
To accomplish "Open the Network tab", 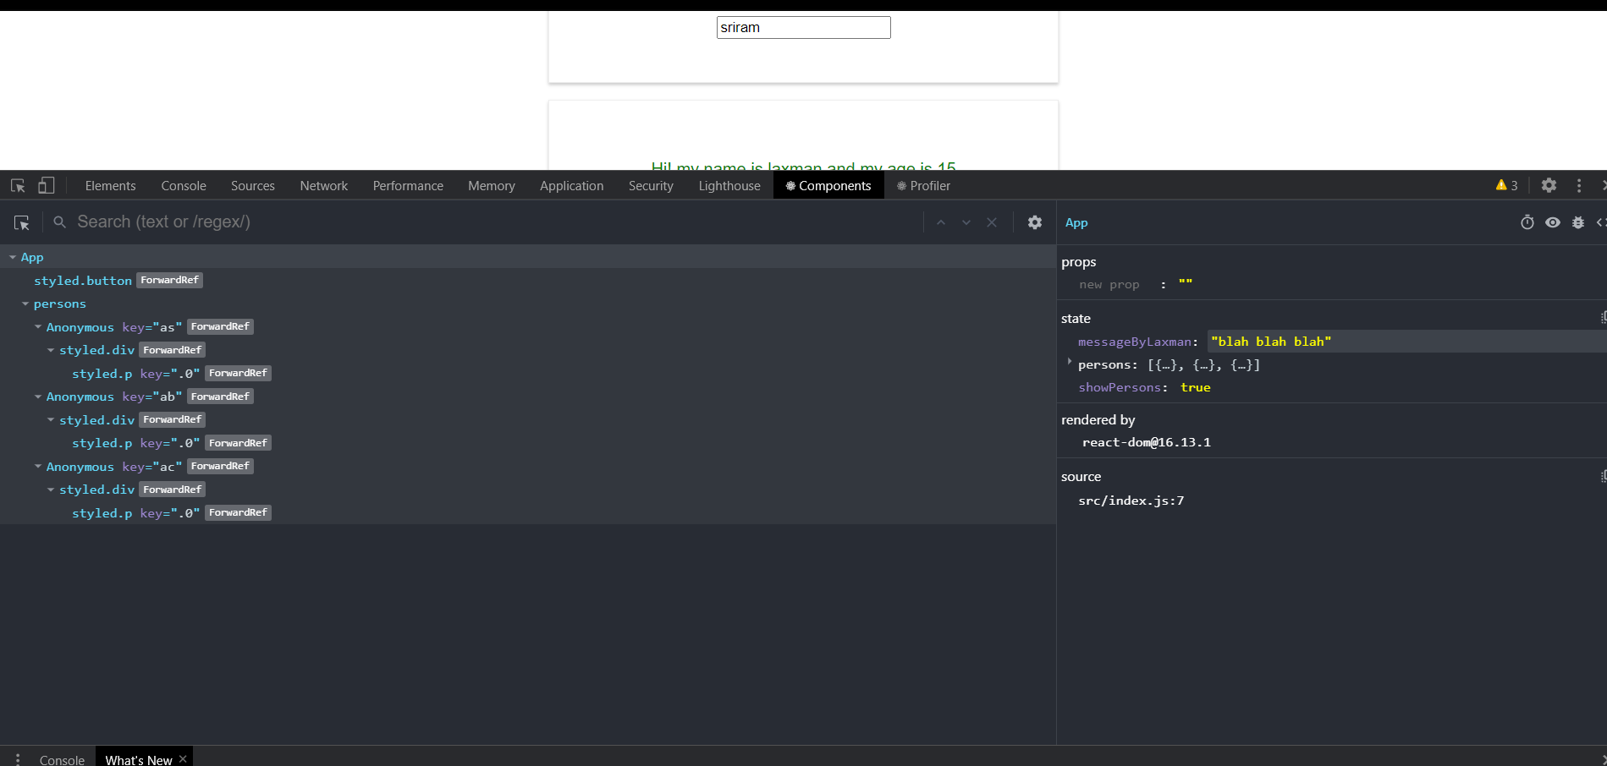I will [x=324, y=186].
